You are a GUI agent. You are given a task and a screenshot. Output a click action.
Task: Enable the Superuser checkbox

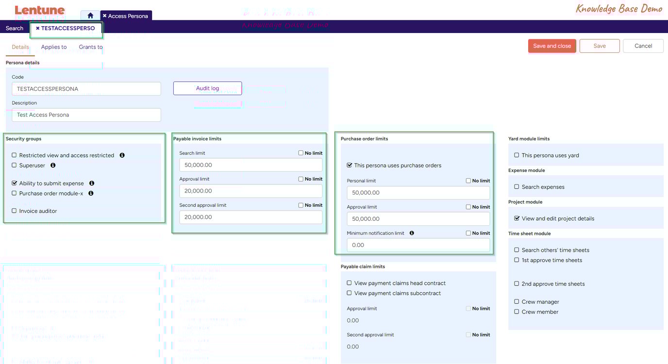(15, 165)
